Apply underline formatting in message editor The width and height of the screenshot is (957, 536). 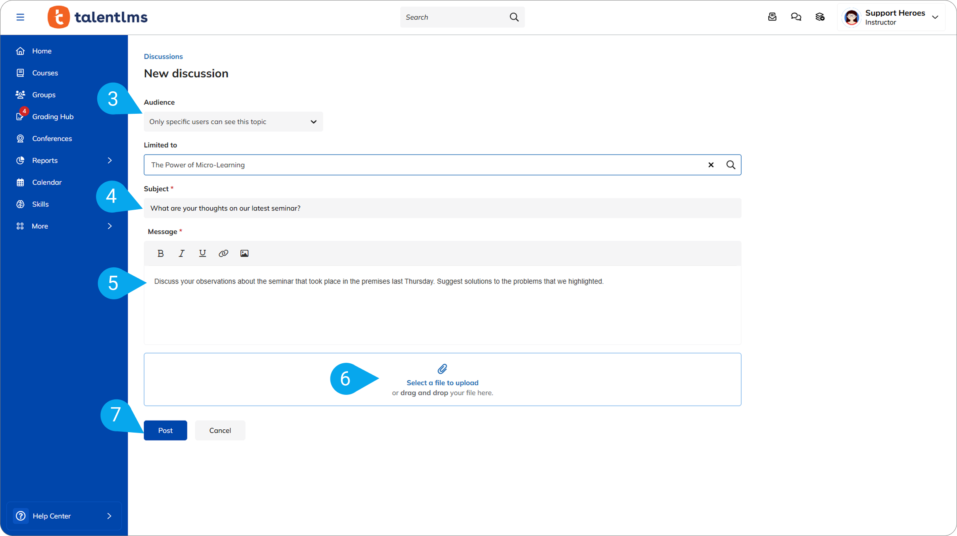tap(202, 253)
